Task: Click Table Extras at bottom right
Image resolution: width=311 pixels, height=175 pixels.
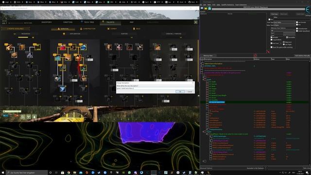Action: [x=307, y=168]
